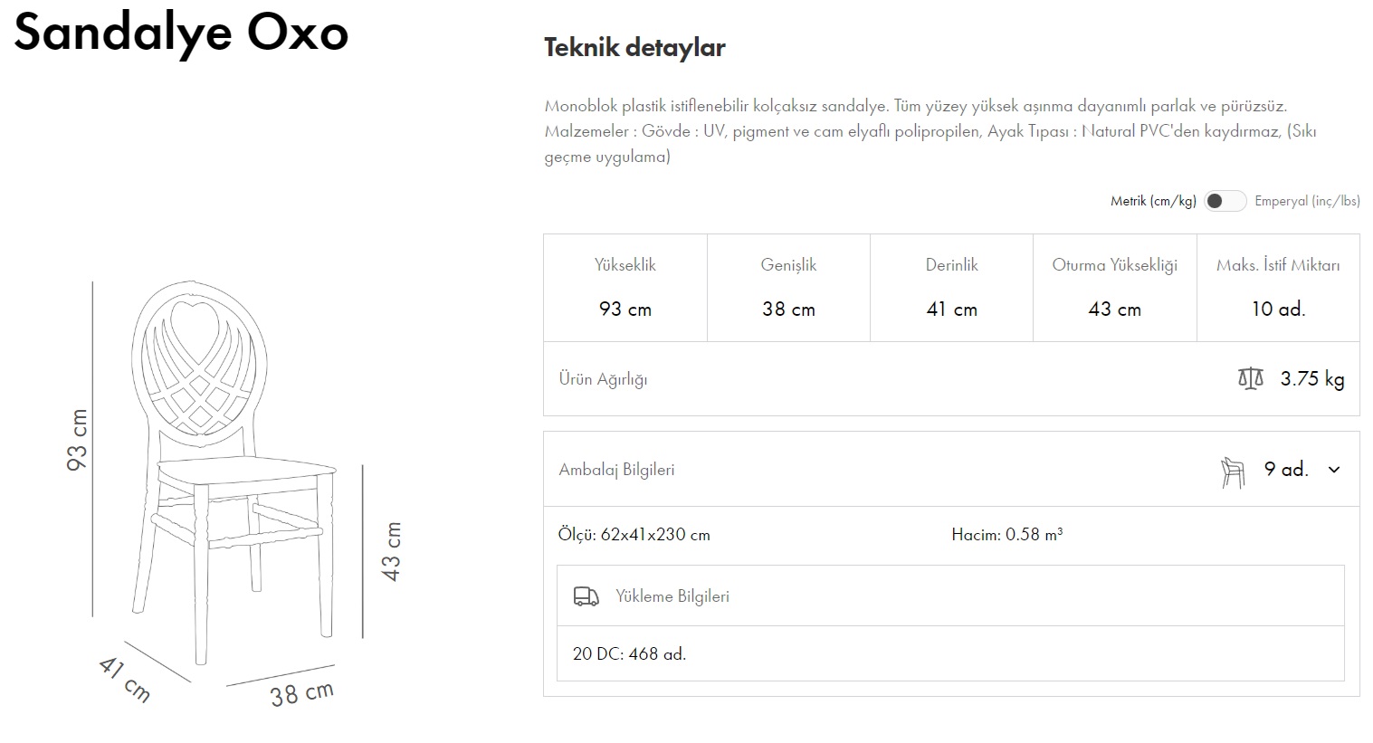Expand the 9 ad. packaging dropdown chevron
The height and width of the screenshot is (743, 1373).
1333,470
